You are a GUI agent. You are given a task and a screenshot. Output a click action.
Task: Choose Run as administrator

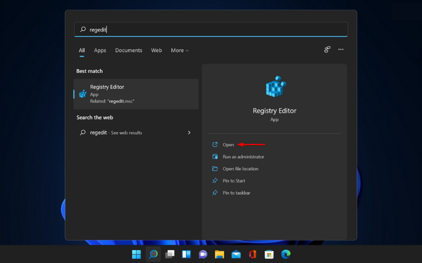click(243, 157)
